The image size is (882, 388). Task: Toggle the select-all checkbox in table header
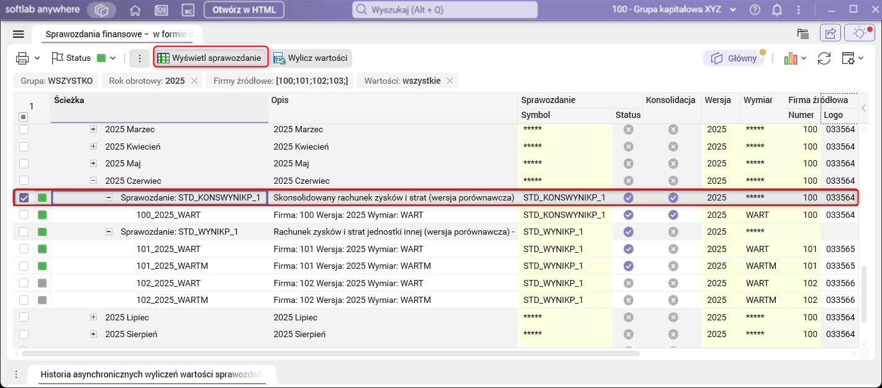24,117
